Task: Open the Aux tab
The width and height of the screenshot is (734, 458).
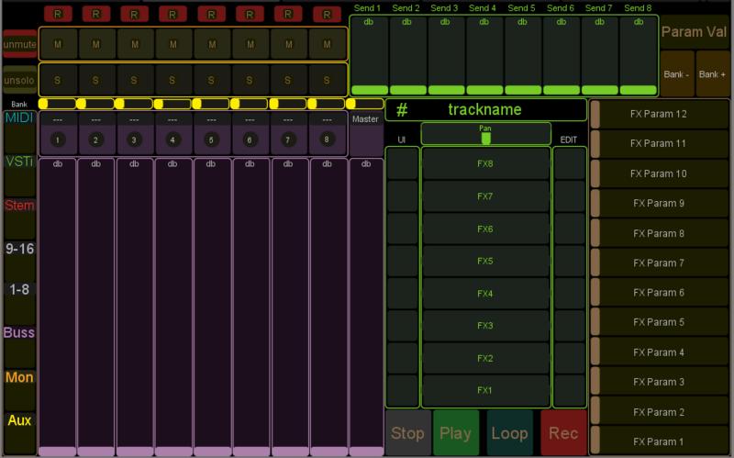Action: (19, 433)
